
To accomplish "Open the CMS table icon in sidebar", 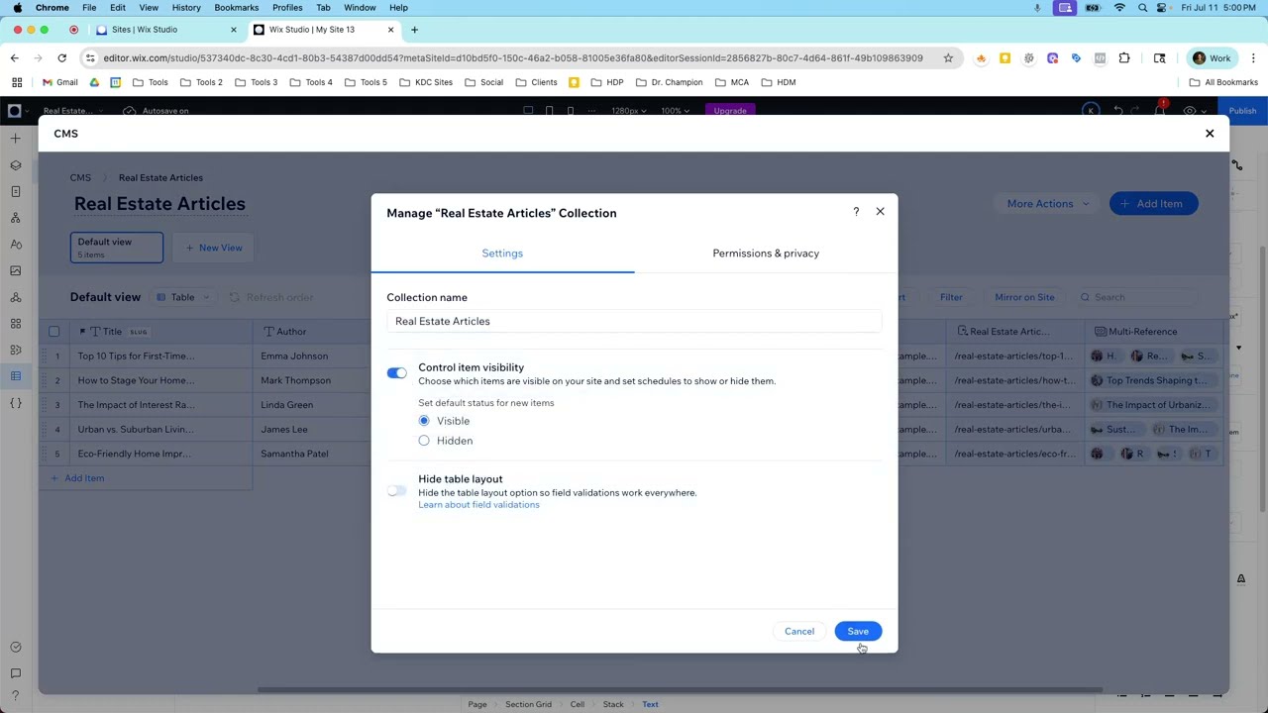I will tap(15, 375).
